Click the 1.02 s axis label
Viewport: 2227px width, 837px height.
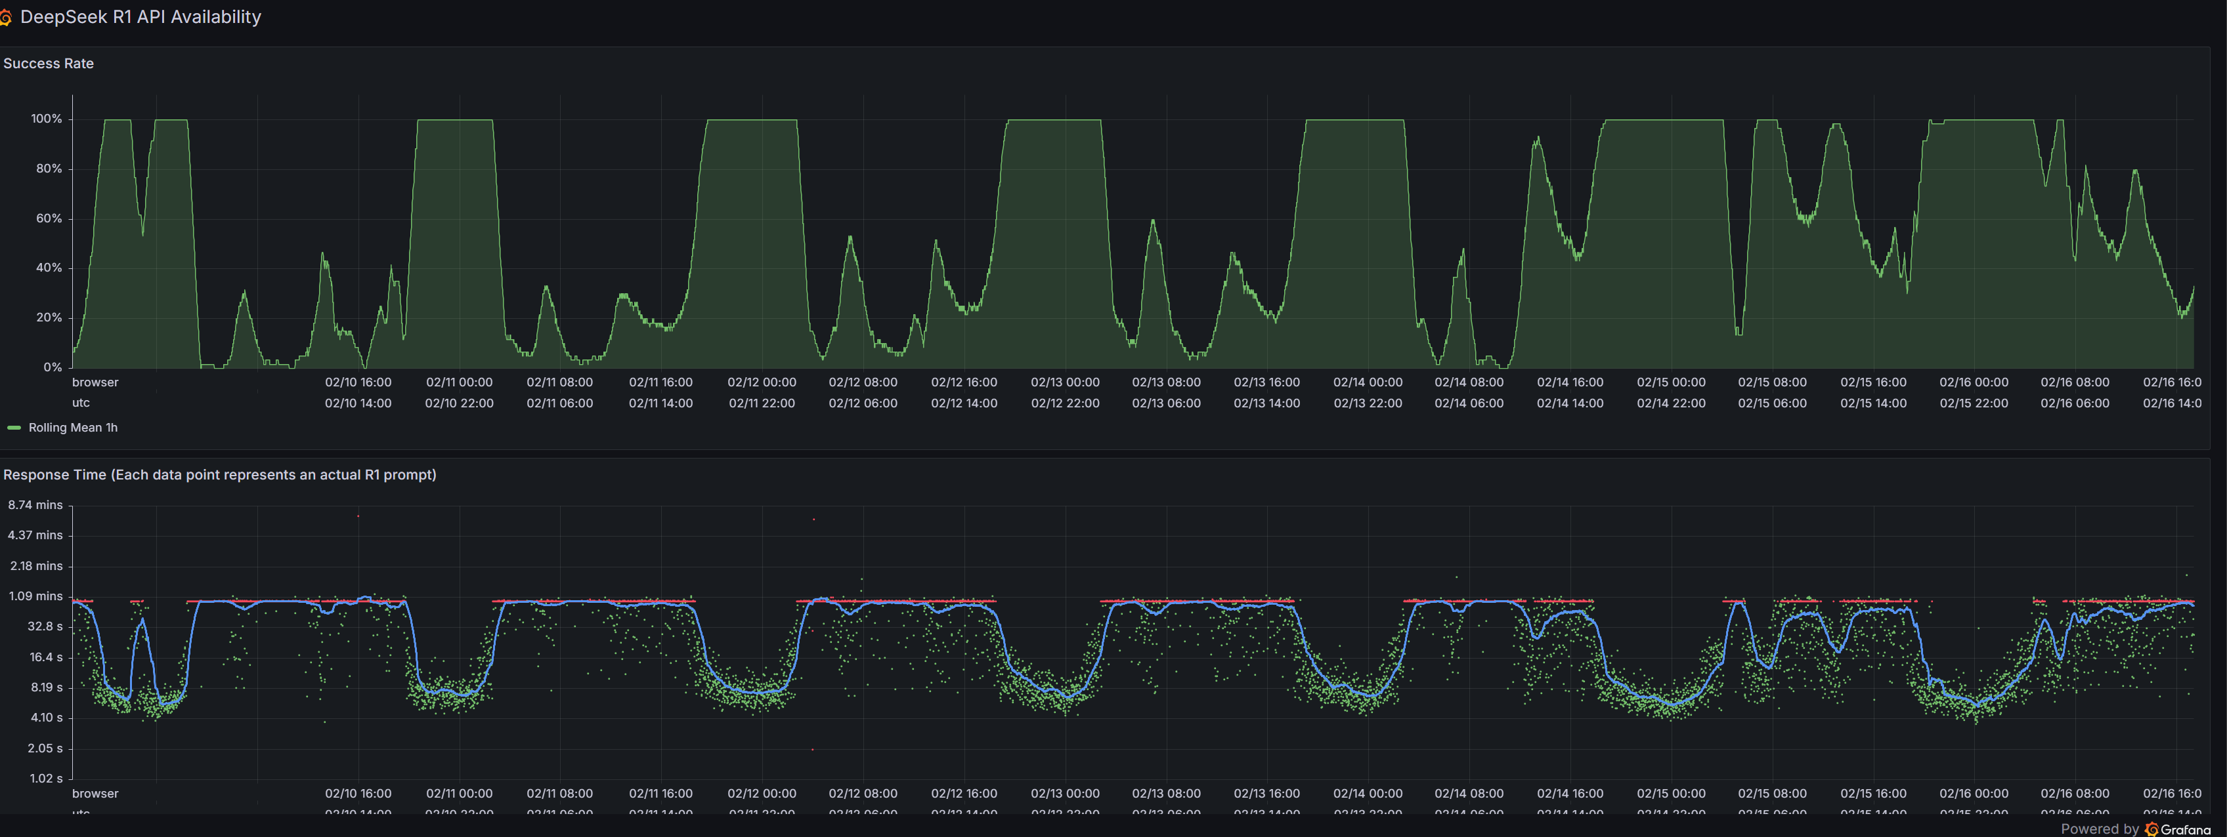click(46, 778)
